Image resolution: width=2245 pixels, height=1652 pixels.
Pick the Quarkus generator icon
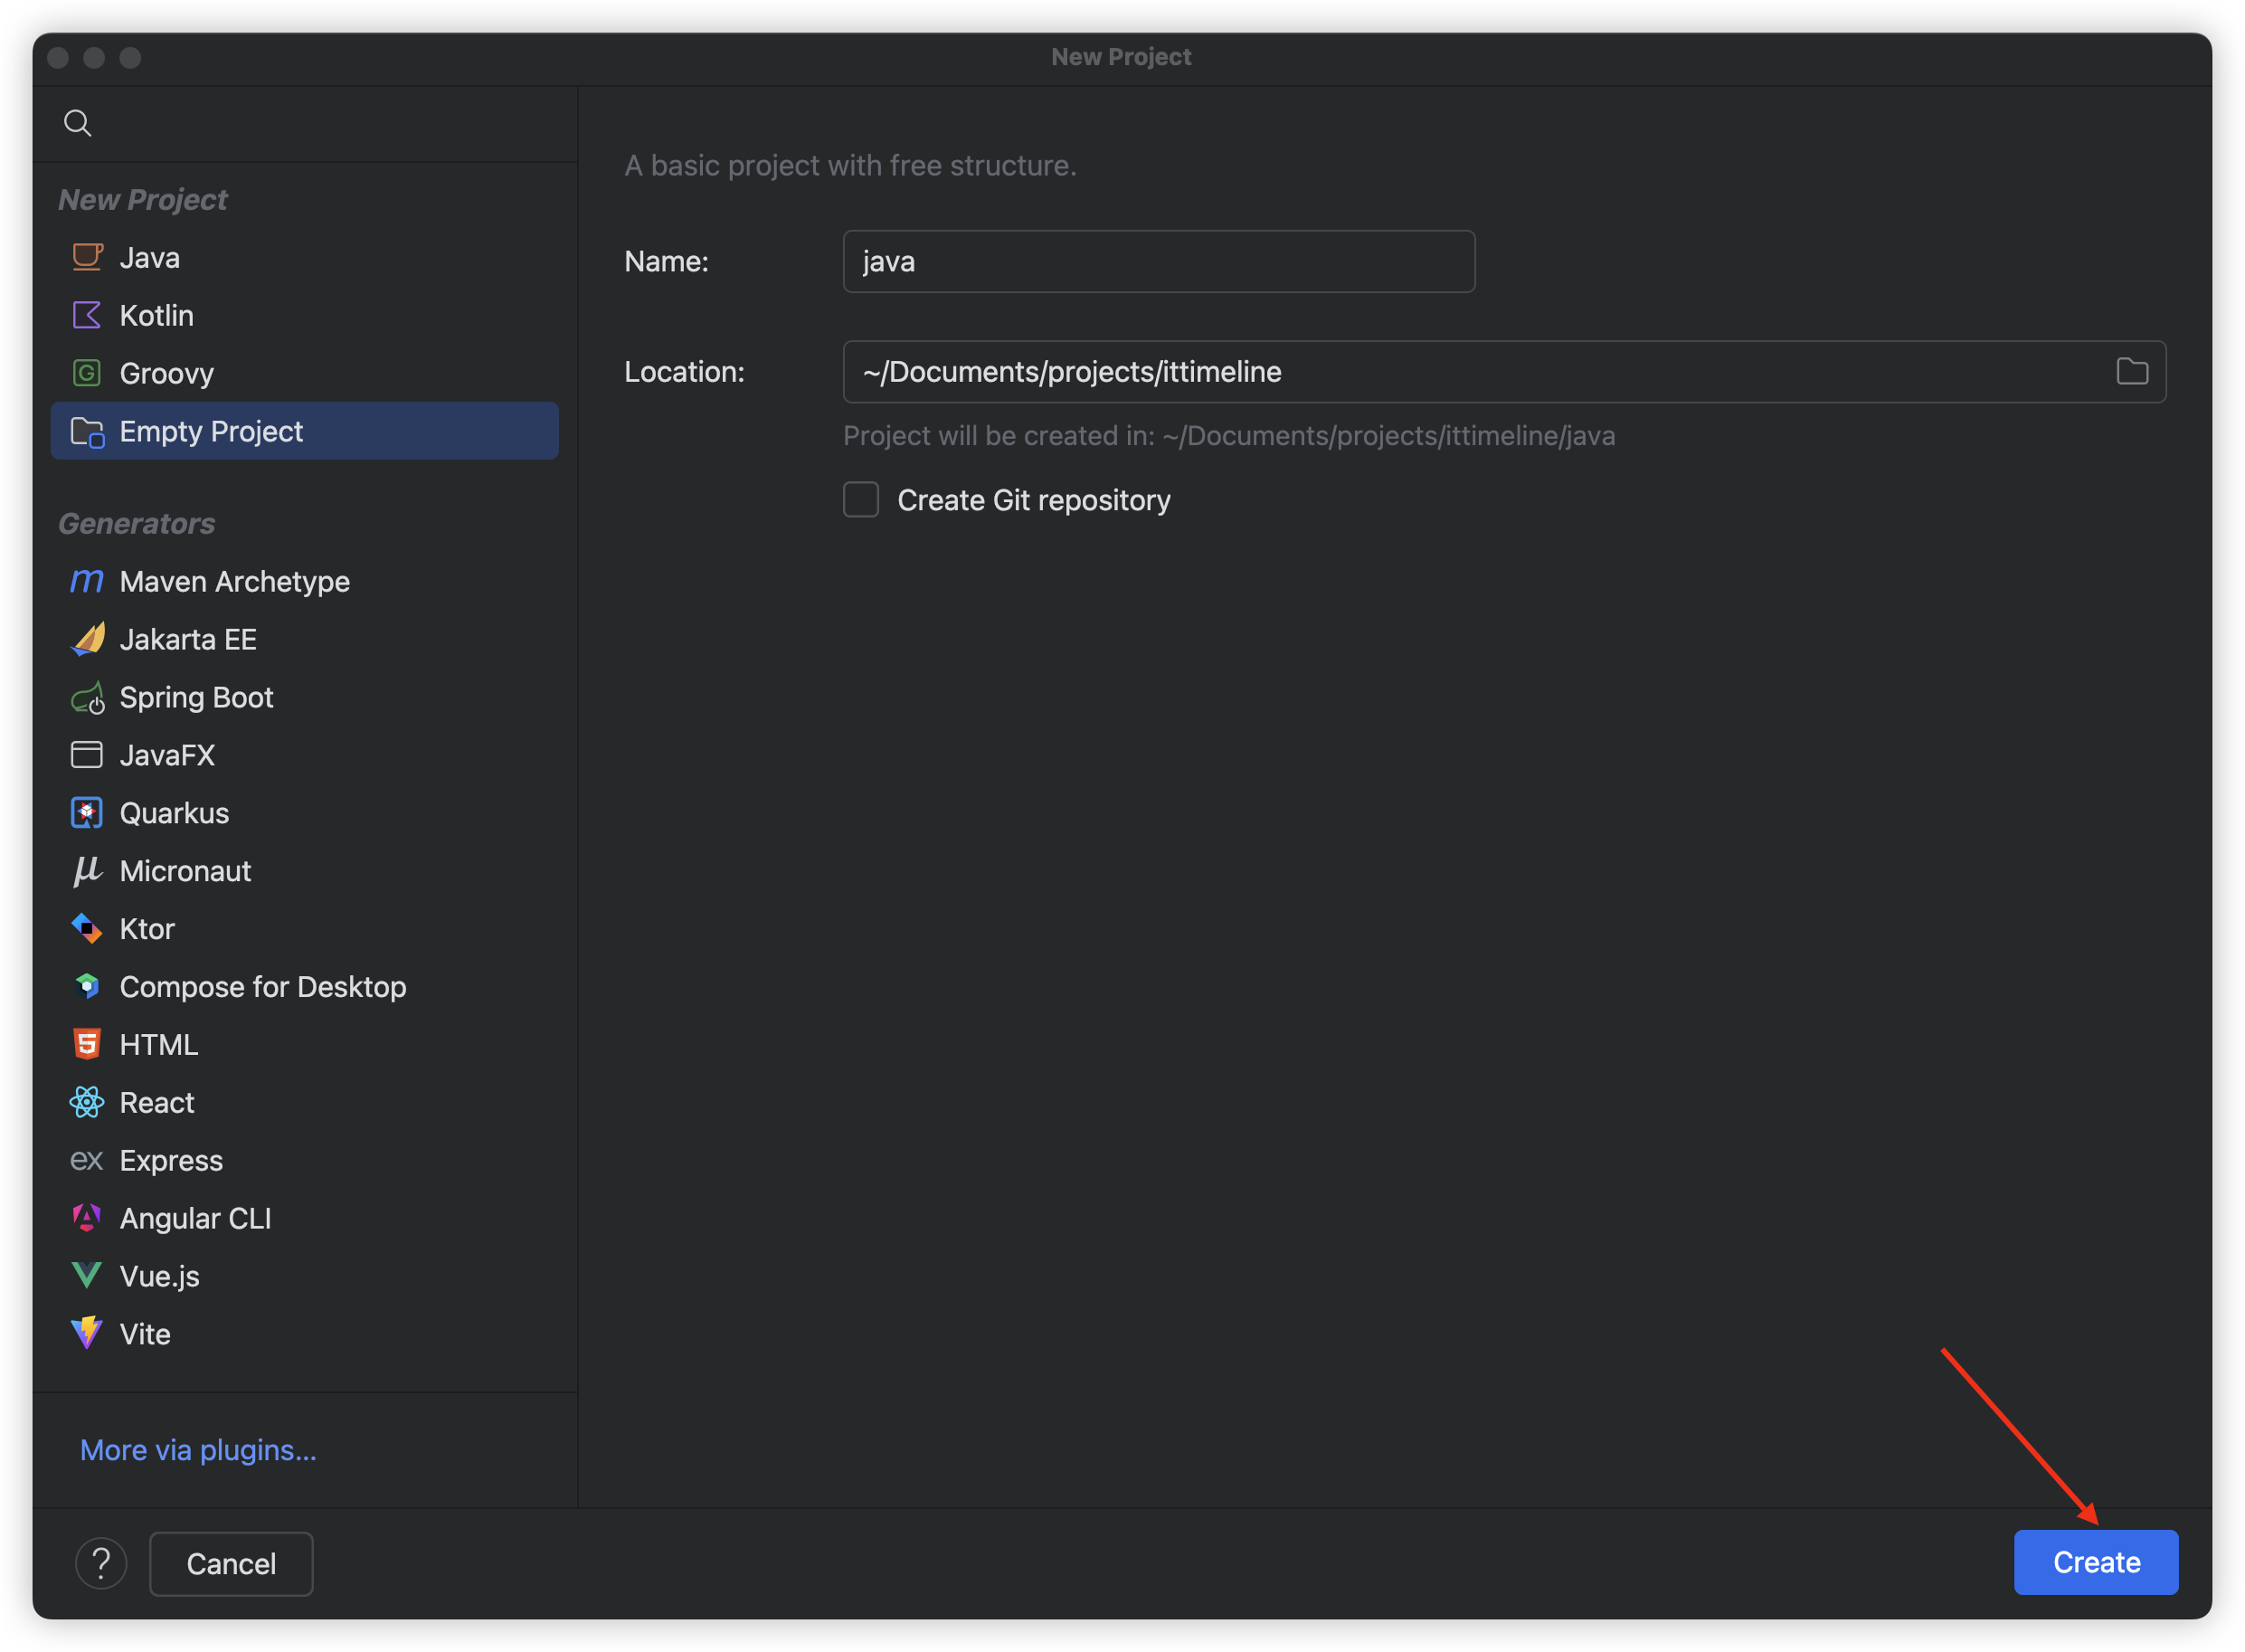87,813
